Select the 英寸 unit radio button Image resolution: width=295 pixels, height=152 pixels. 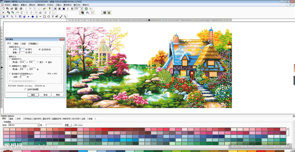coord(38,62)
